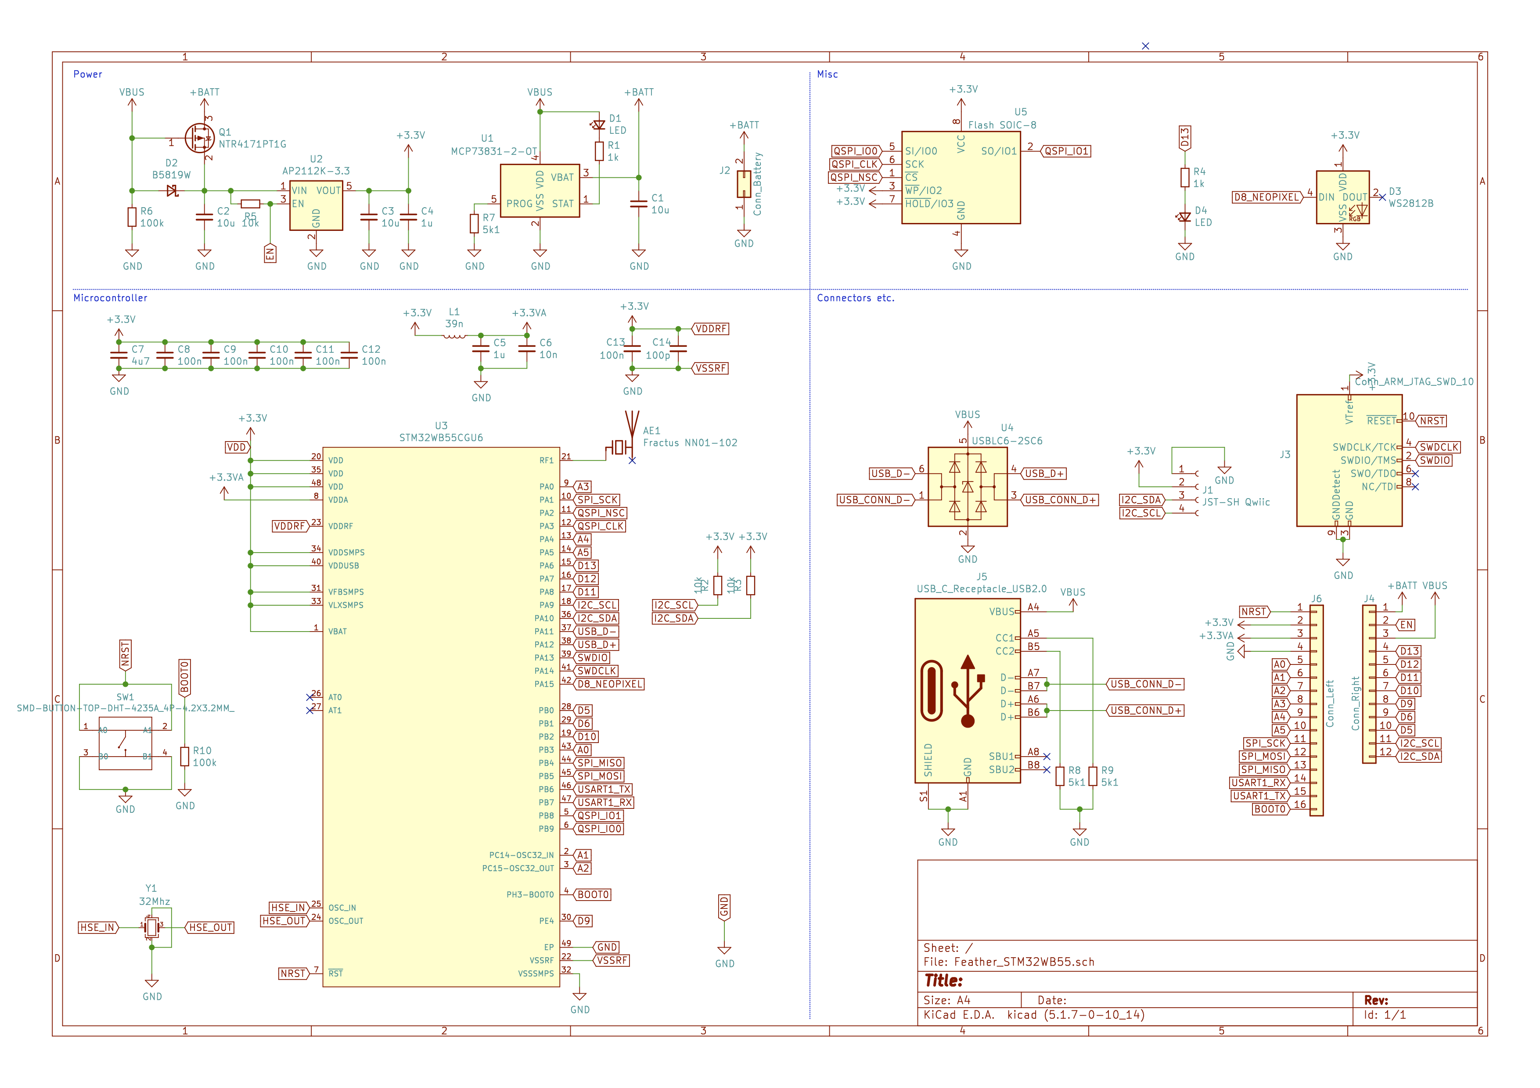Screen dimensions: 1540x1088
Task: Click the J3 ARM JTAG SWD connector body
Action: (x=1349, y=460)
